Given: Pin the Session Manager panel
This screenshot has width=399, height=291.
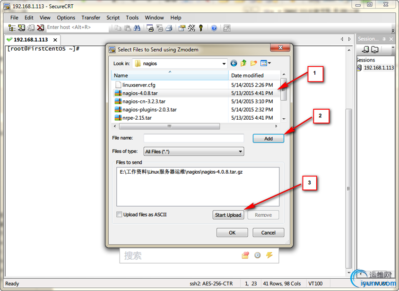Looking at the screenshot, I should point(384,39).
